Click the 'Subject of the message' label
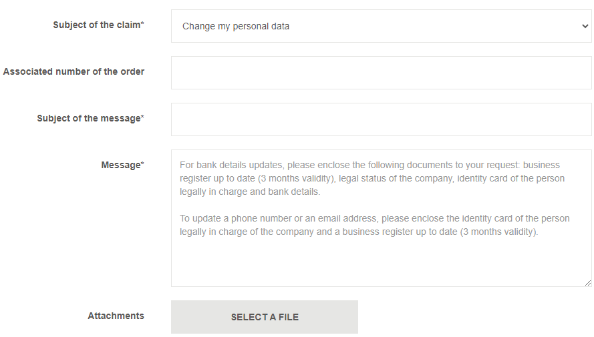Image resolution: width=594 pixels, height=337 pixels. click(88, 118)
